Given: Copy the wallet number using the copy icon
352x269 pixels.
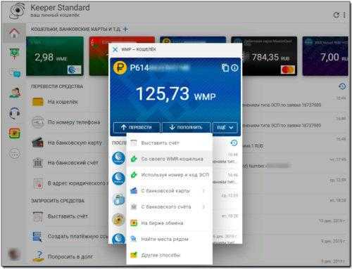Looking at the screenshot, I should point(225,68).
